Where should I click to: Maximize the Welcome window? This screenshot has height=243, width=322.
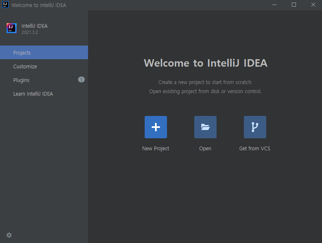[x=294, y=5]
